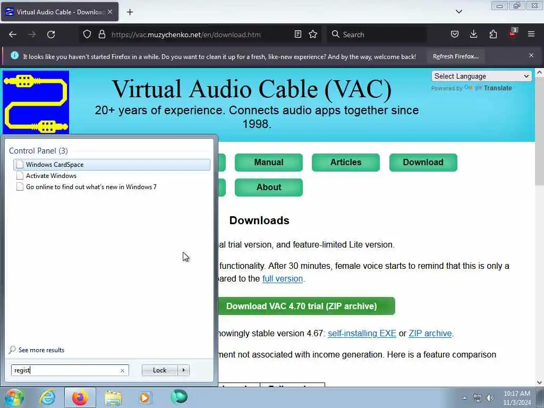Image resolution: width=544 pixels, height=408 pixels.
Task: Download version 4.67 ZIP archive link
Action: [430, 334]
